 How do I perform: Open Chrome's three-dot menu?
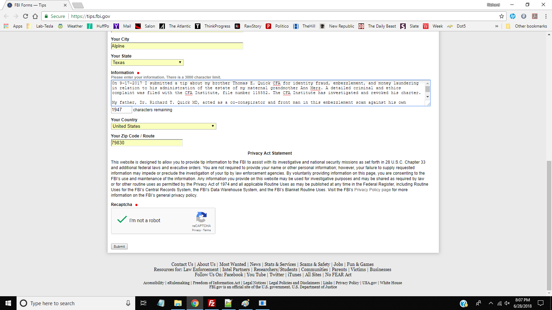(546, 16)
